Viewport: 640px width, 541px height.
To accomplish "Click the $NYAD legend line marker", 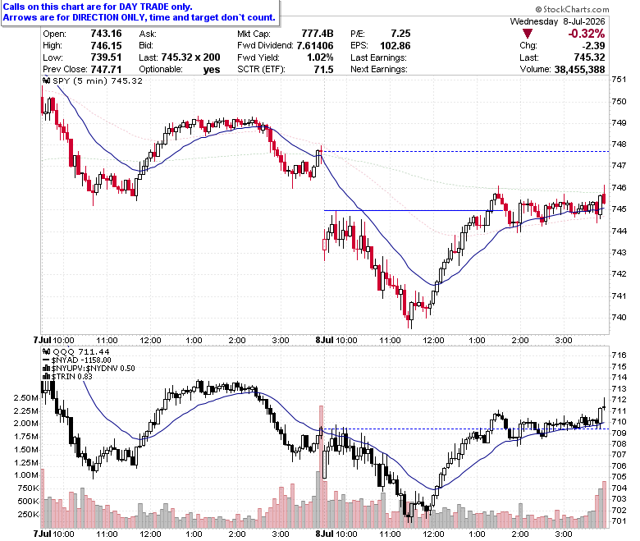I will click(46, 360).
